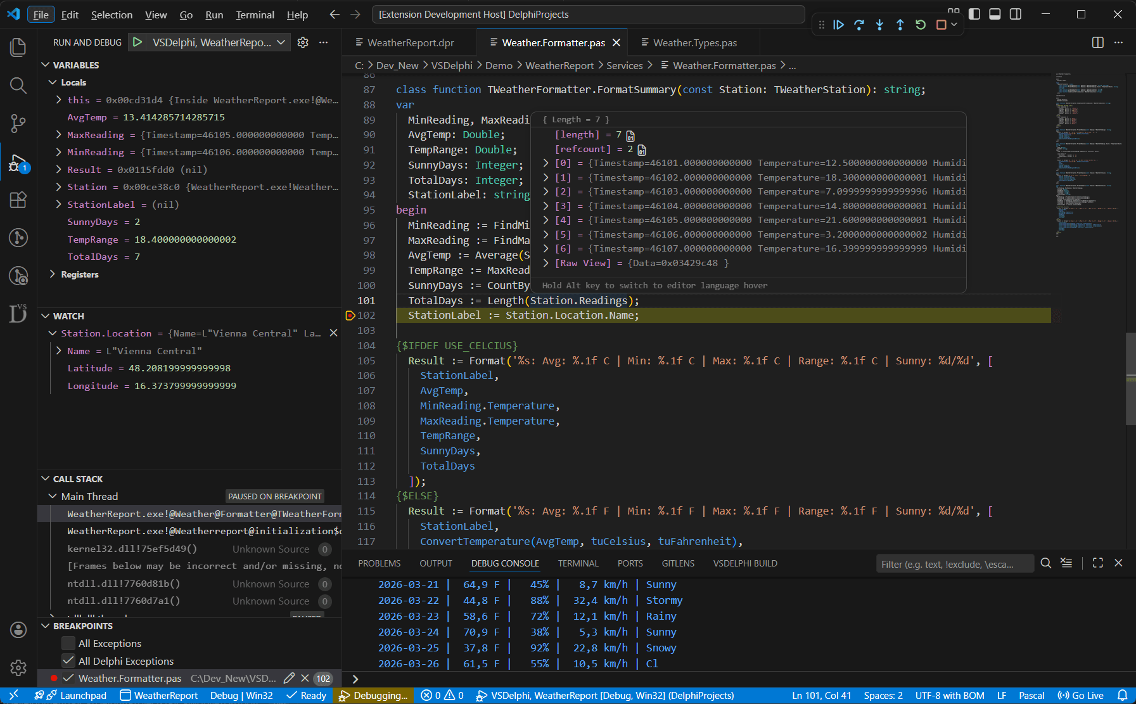Screen dimensions: 1136x704
Task: Uncheck All Delphi Exceptions
Action: point(68,661)
